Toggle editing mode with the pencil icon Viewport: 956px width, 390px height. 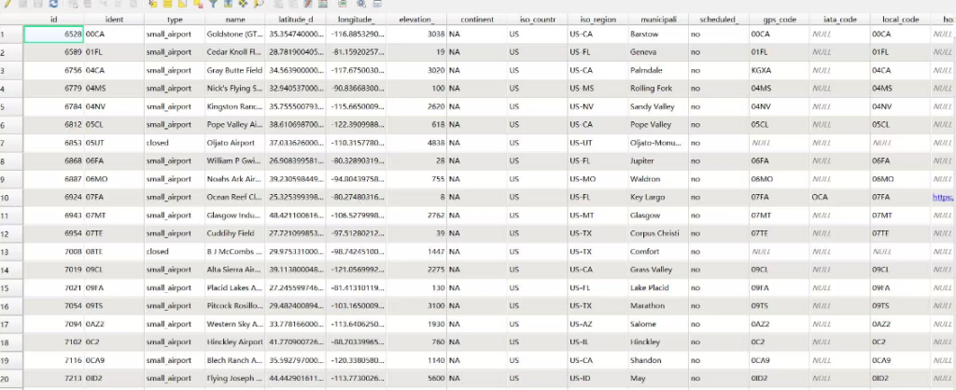pos(7,4)
